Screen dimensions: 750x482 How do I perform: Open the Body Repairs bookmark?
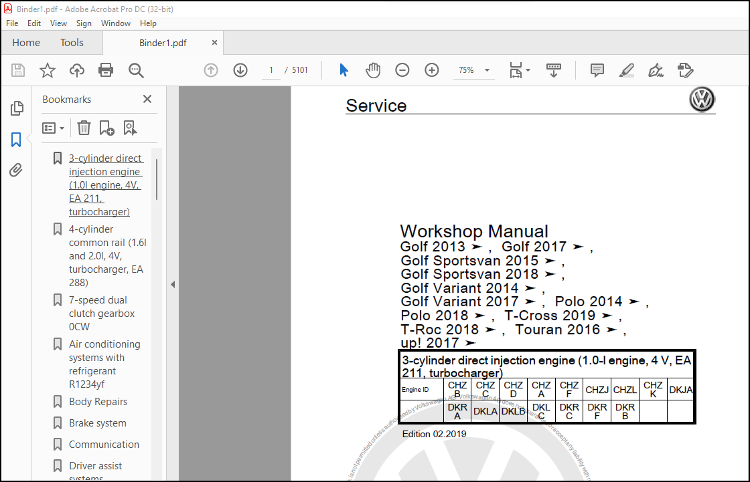coord(98,402)
